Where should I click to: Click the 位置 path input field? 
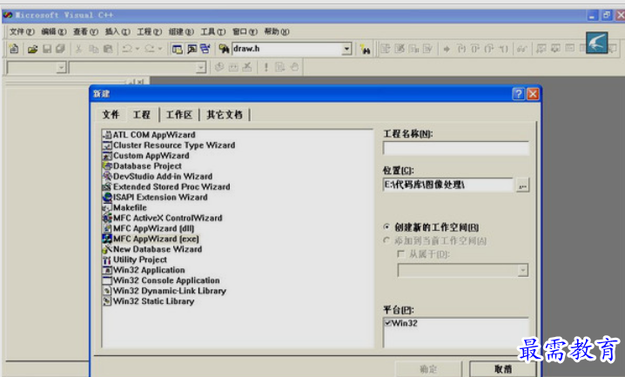click(x=448, y=185)
